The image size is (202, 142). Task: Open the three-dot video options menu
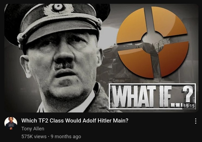coord(195,121)
